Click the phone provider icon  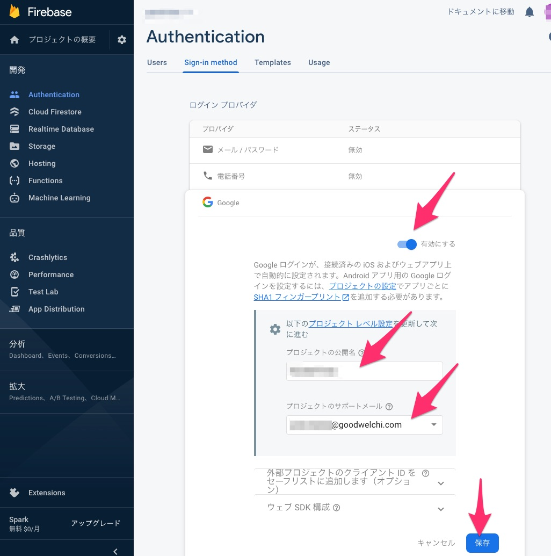point(208,176)
